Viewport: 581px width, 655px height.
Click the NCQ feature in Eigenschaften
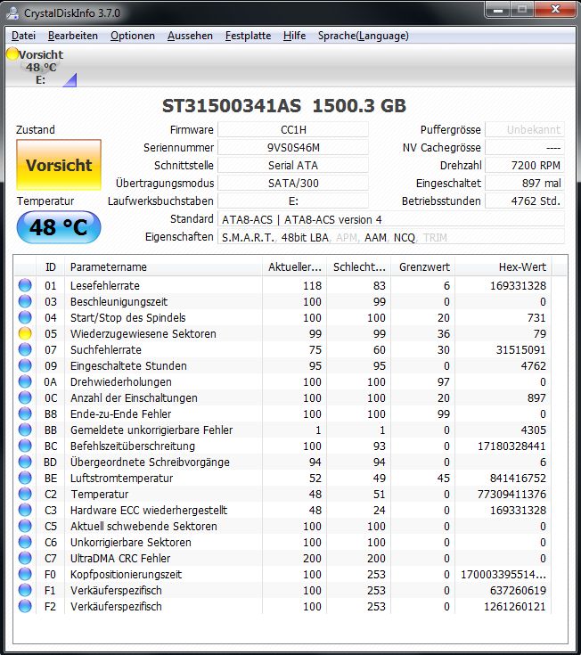click(x=404, y=237)
